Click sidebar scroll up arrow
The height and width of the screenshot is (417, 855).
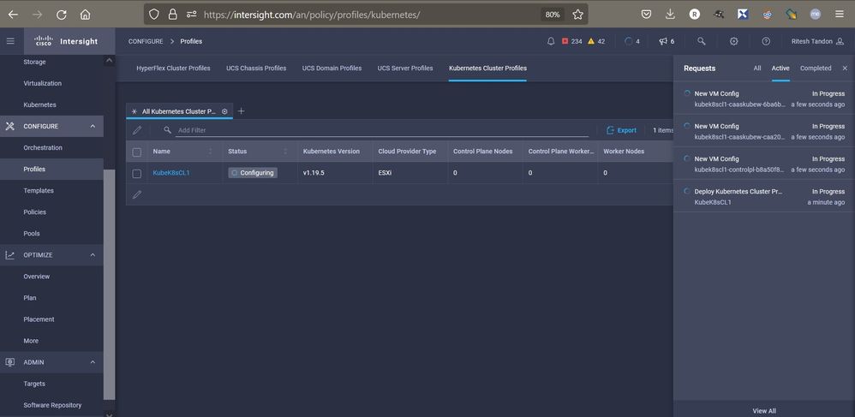109,61
